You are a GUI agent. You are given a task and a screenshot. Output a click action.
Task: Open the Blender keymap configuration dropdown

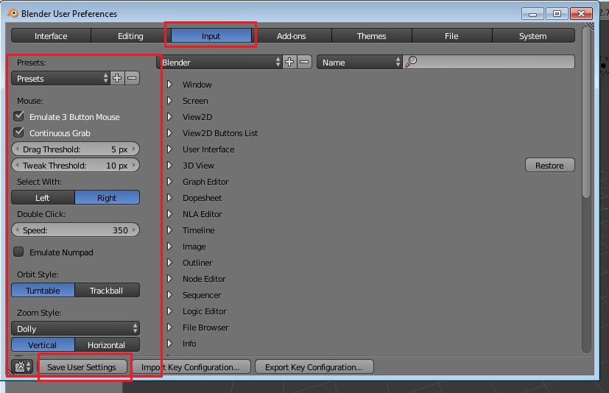219,62
